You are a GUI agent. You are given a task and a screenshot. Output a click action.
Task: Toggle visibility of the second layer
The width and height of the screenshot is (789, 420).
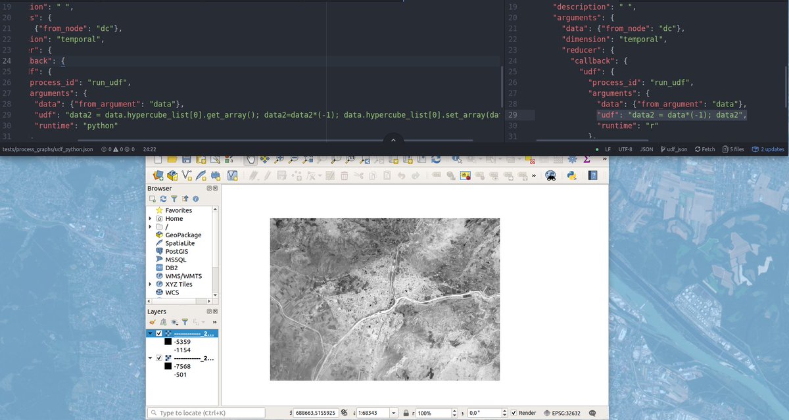[x=159, y=358]
